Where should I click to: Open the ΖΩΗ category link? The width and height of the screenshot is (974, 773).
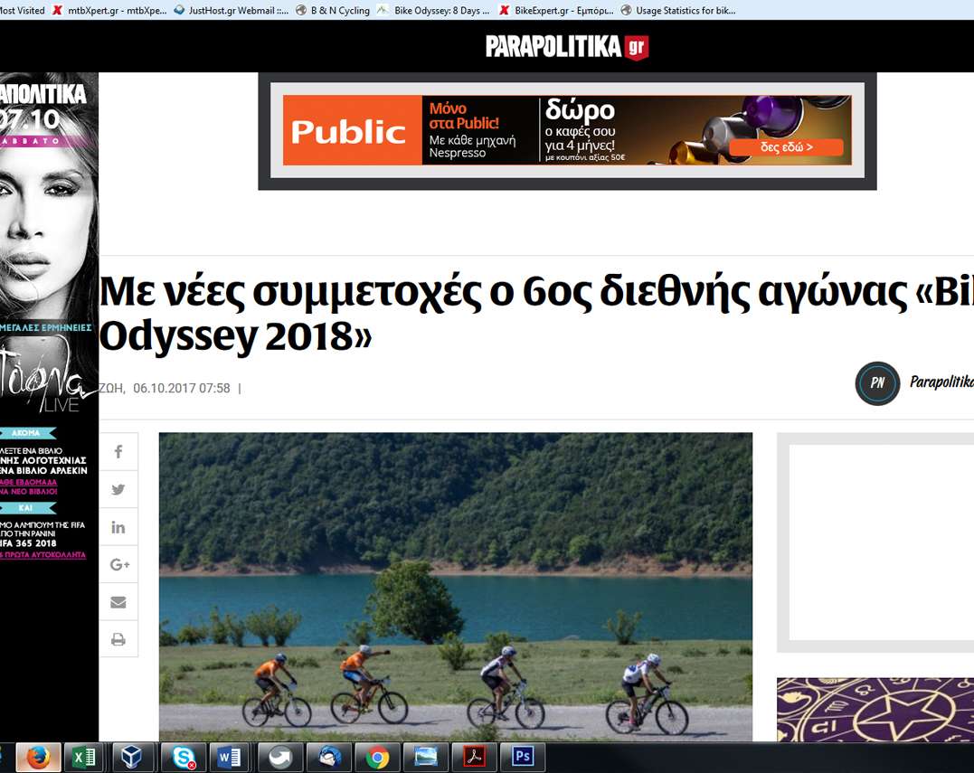click(x=111, y=388)
